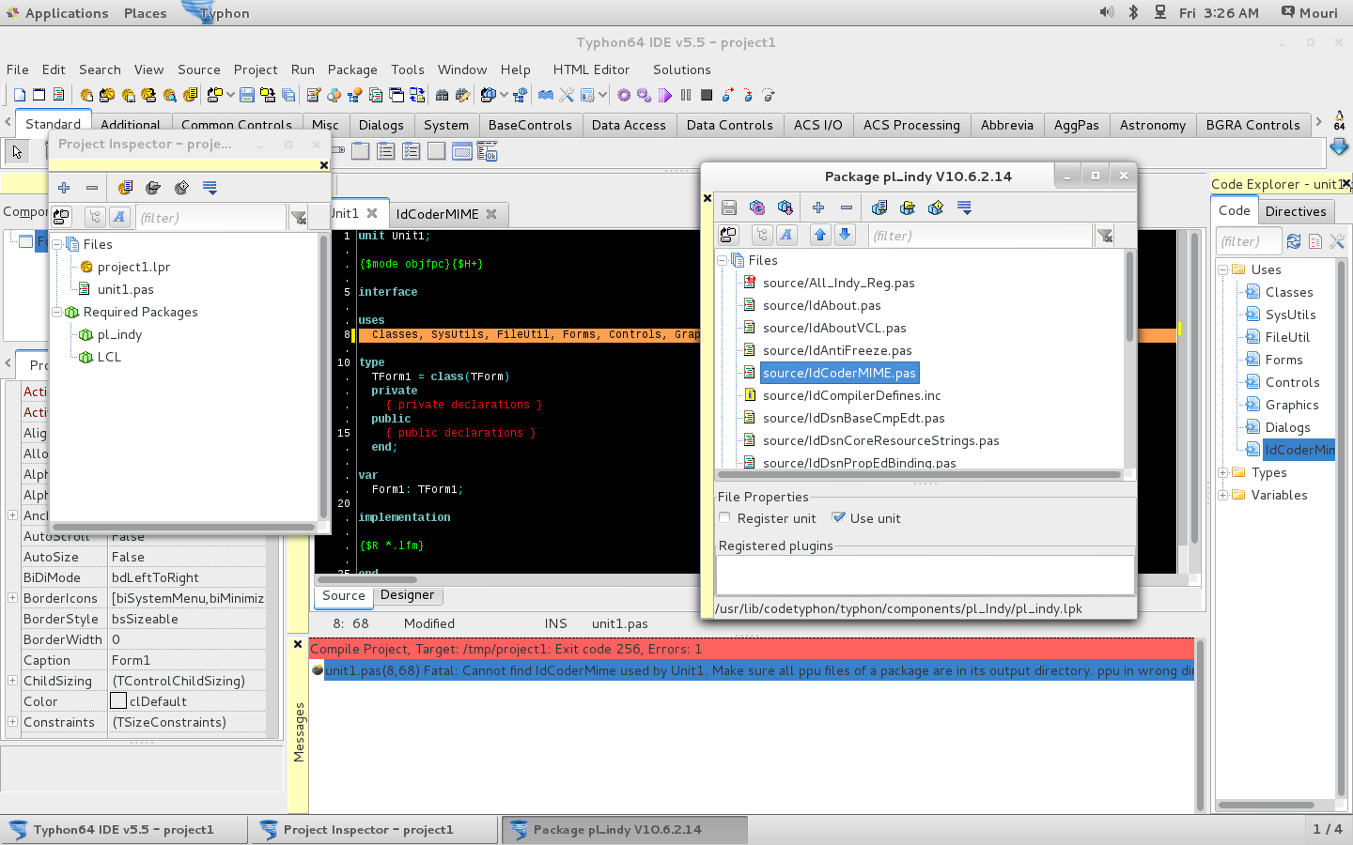Click the Pause icon in main toolbar
This screenshot has width=1353, height=845.
[686, 95]
